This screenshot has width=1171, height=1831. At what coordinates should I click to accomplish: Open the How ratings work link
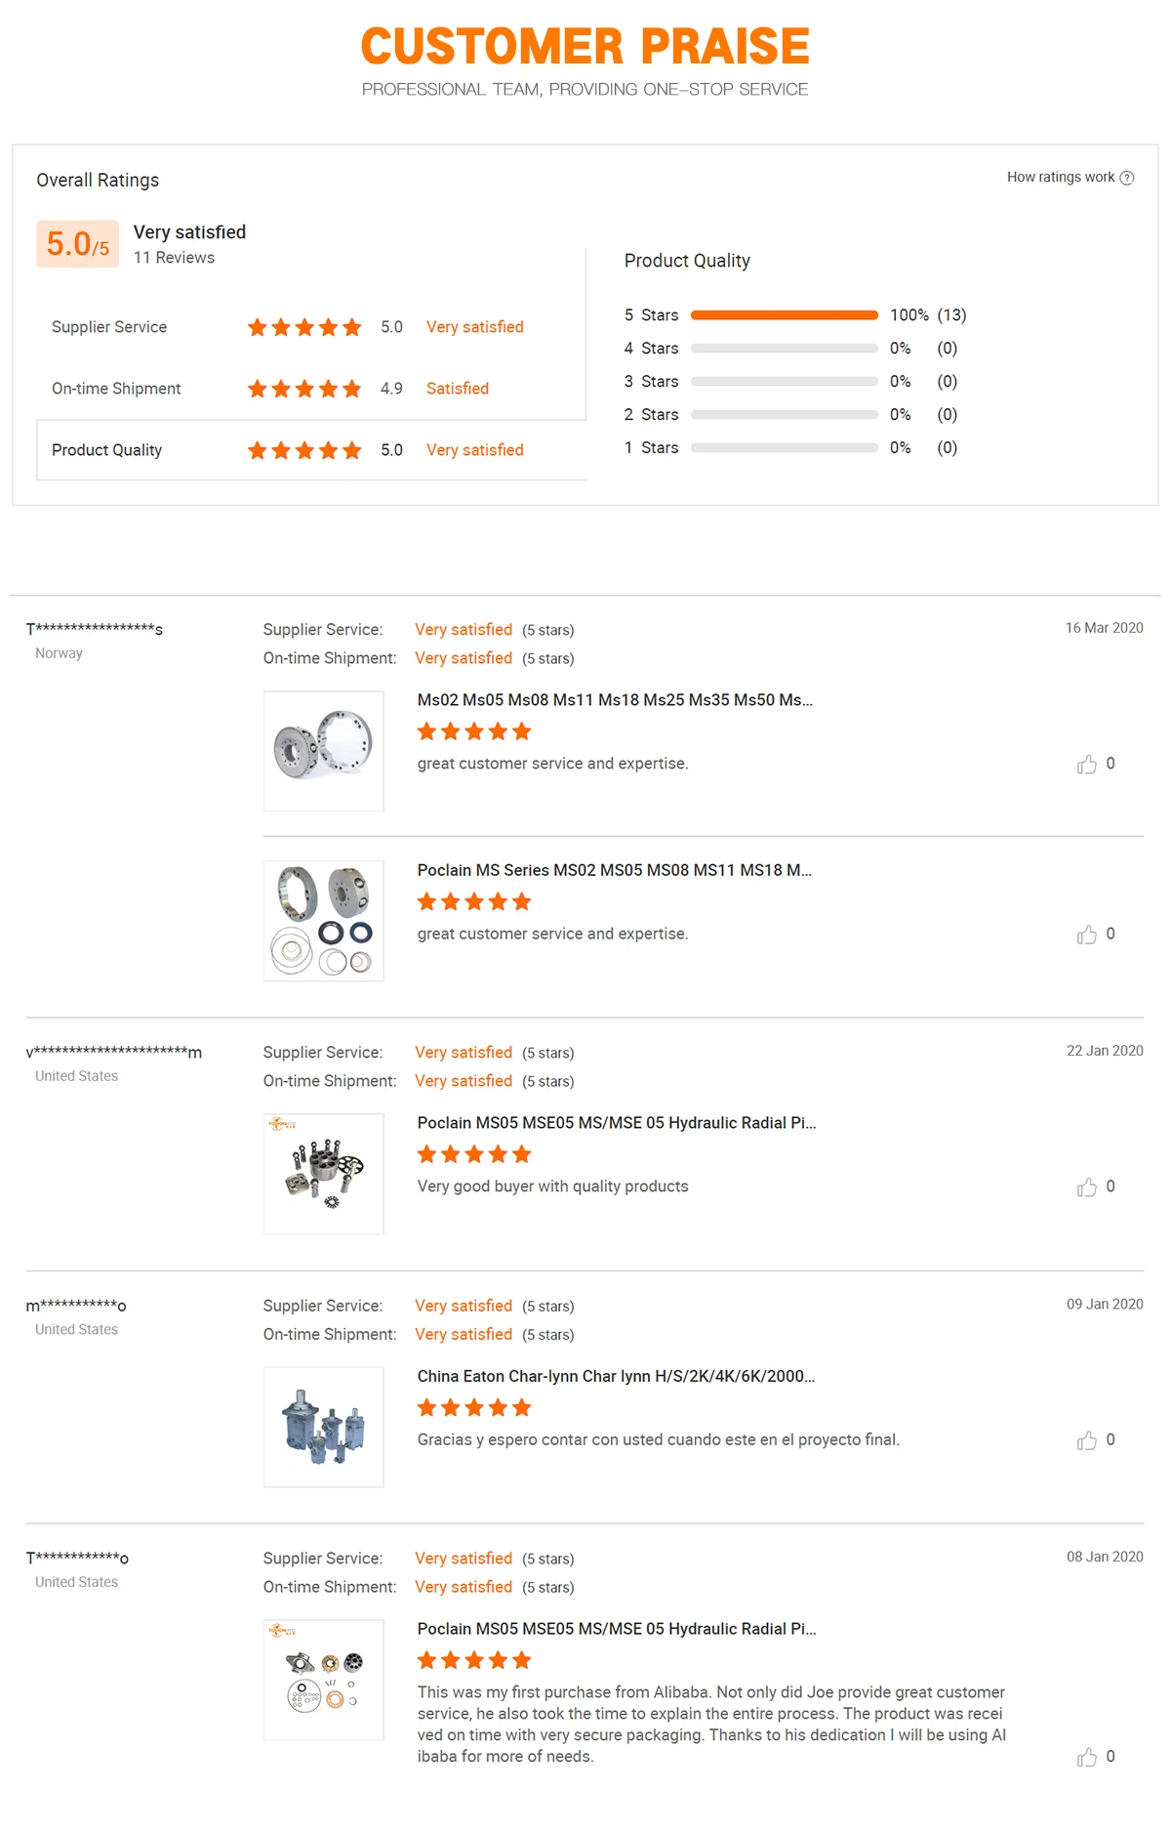pyautogui.click(x=1060, y=178)
